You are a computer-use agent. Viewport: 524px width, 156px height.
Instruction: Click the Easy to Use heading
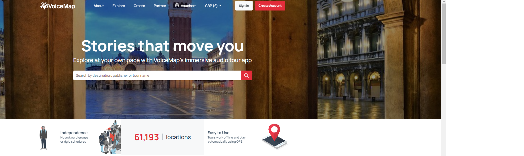(219, 133)
